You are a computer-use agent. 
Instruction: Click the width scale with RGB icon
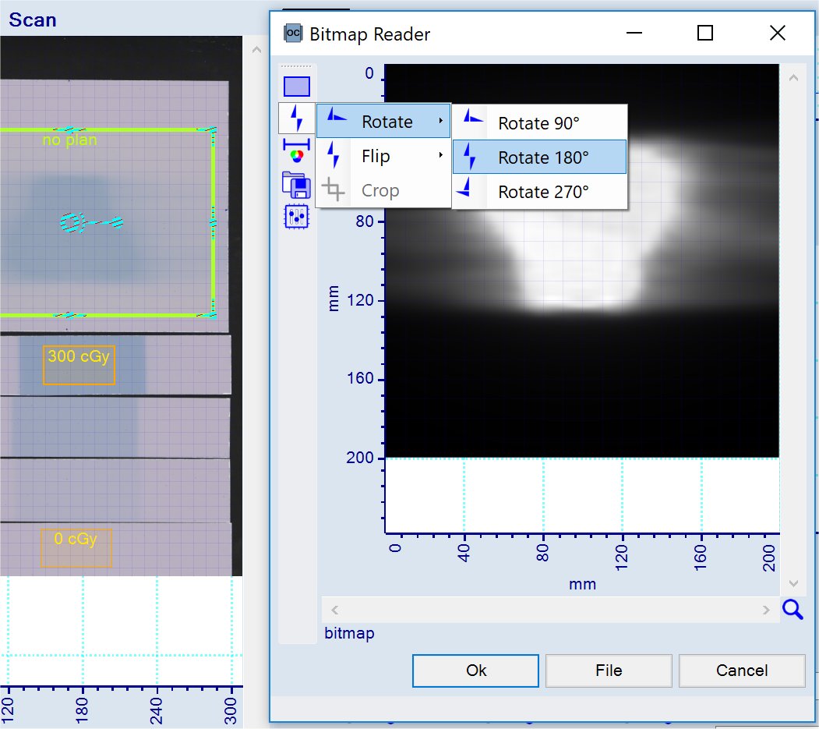pyautogui.click(x=297, y=150)
